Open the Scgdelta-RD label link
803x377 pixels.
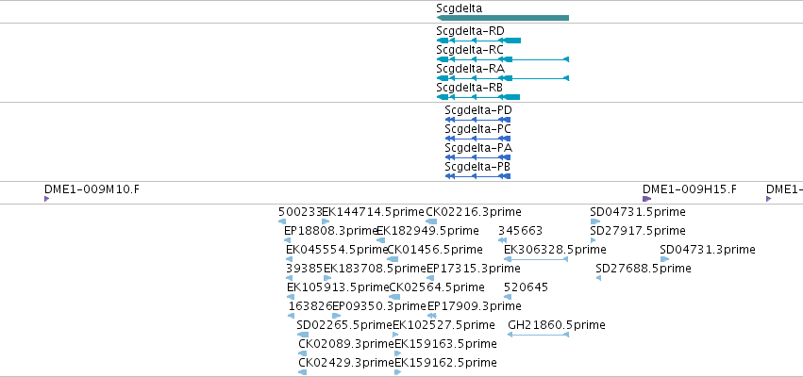(470, 31)
